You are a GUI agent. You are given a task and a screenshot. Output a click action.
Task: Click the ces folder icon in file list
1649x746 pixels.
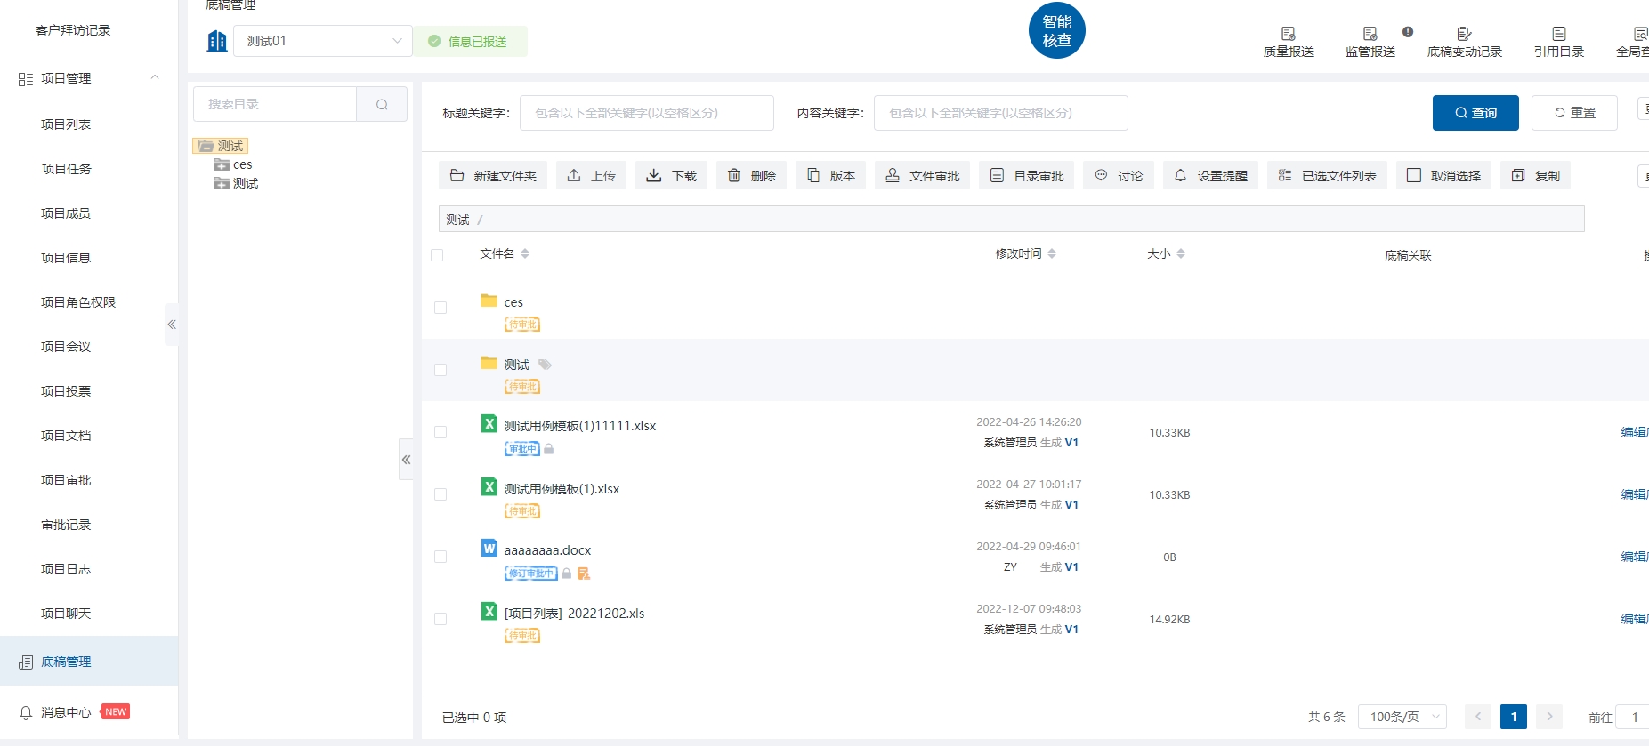(489, 301)
